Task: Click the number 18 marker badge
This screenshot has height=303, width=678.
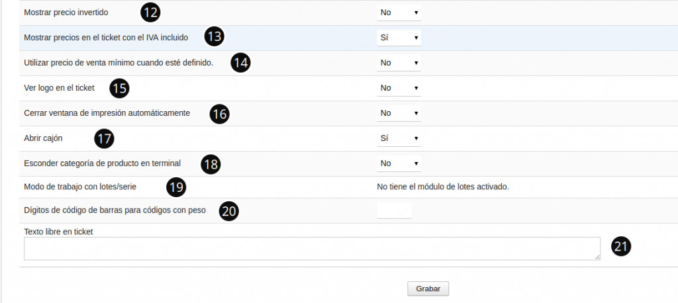Action: coord(211,164)
